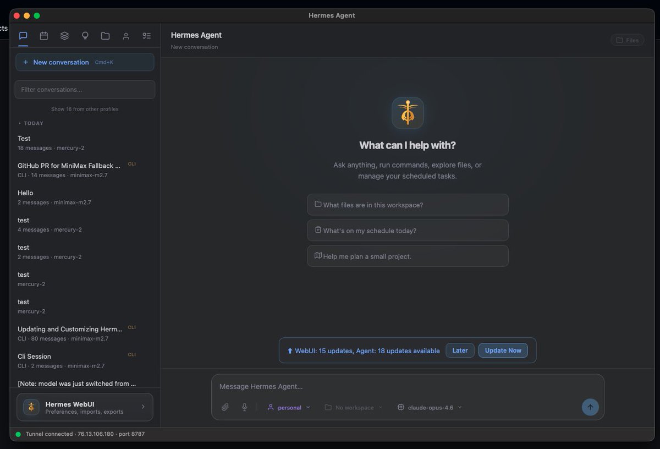This screenshot has width=660, height=449.
Task: Dismiss the update banner with Later
Action: tap(460, 351)
